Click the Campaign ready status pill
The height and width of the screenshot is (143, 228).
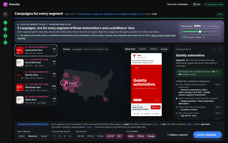(x=214, y=4)
